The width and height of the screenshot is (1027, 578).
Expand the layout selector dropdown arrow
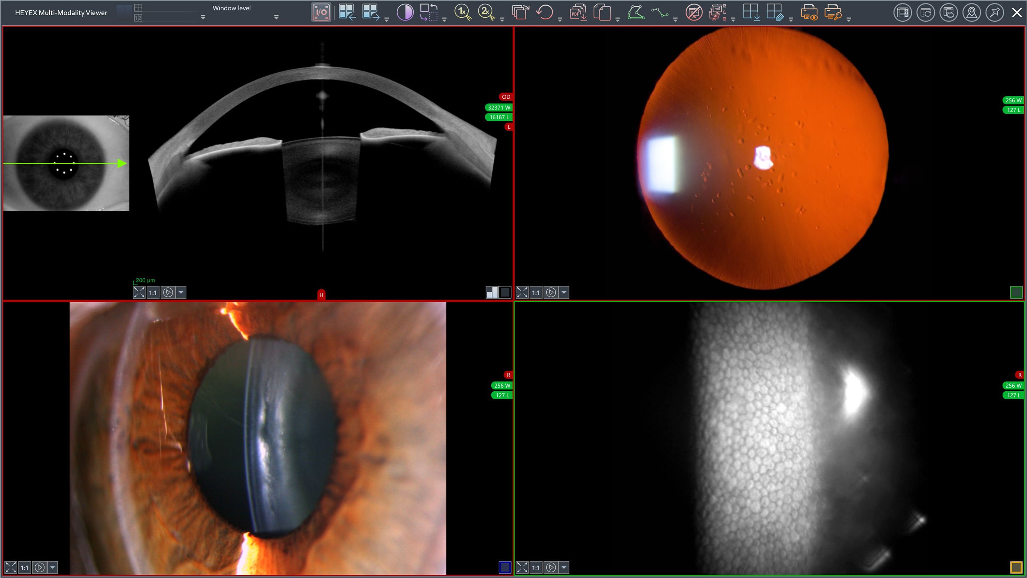coord(203,17)
